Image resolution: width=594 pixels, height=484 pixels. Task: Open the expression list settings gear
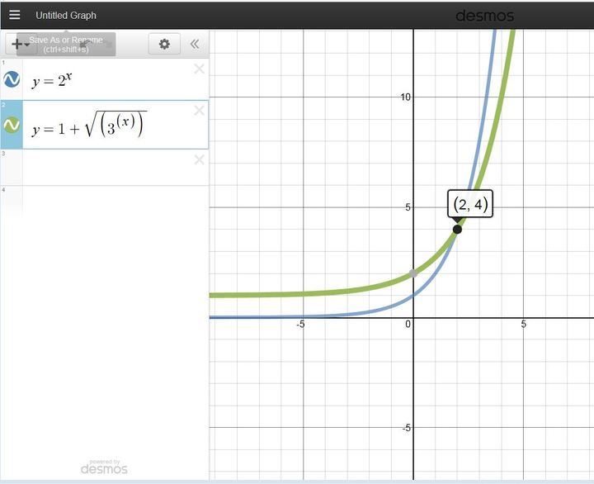click(x=164, y=44)
